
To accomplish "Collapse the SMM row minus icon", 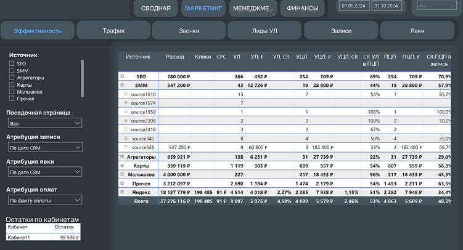I will click(122, 85).
